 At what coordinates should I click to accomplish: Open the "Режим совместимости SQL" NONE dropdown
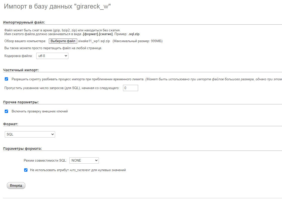coord(84,160)
